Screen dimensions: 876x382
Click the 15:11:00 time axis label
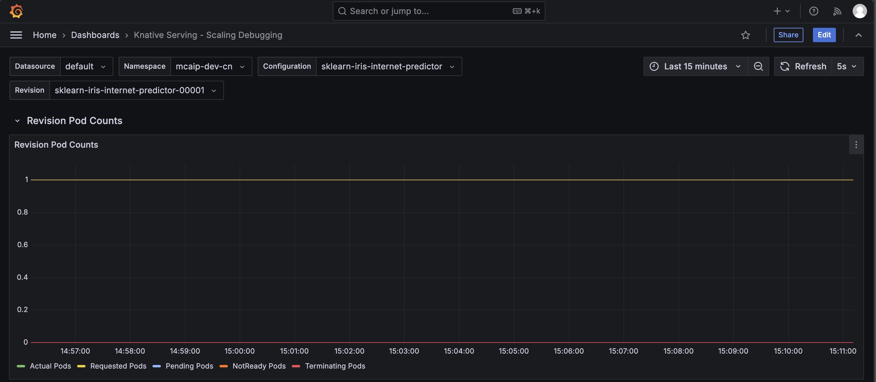[843, 351]
